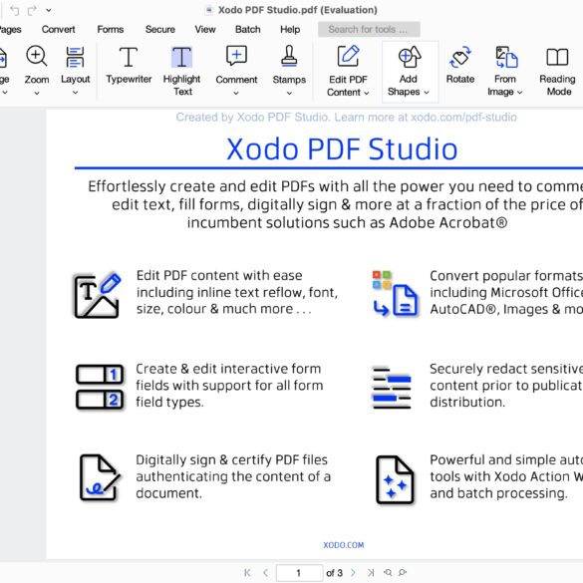Screen dimensions: 583x583
Task: Click the next view magnifier icon
Action: [403, 573]
